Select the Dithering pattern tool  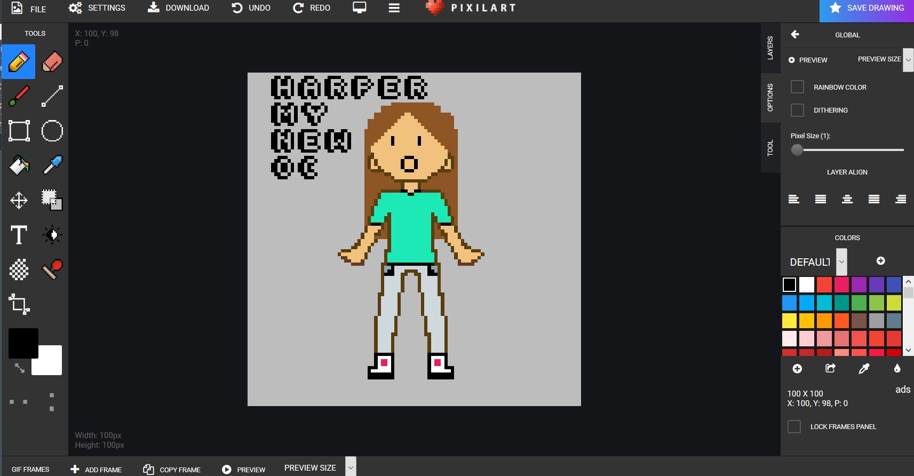pyautogui.click(x=19, y=269)
